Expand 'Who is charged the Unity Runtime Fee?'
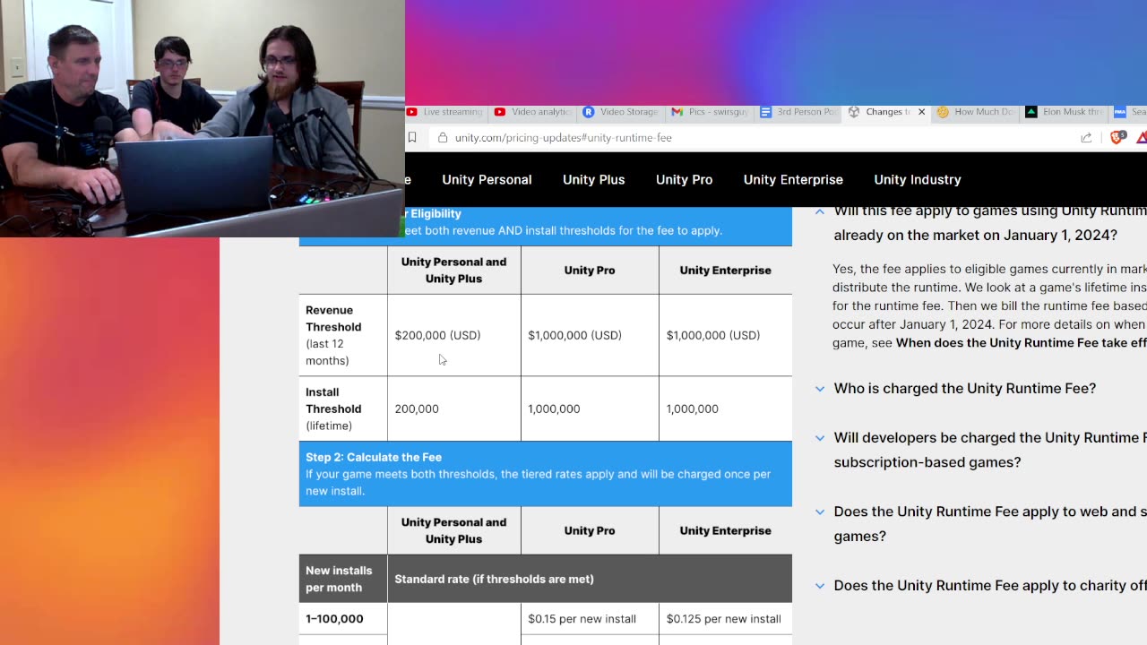 tap(964, 388)
